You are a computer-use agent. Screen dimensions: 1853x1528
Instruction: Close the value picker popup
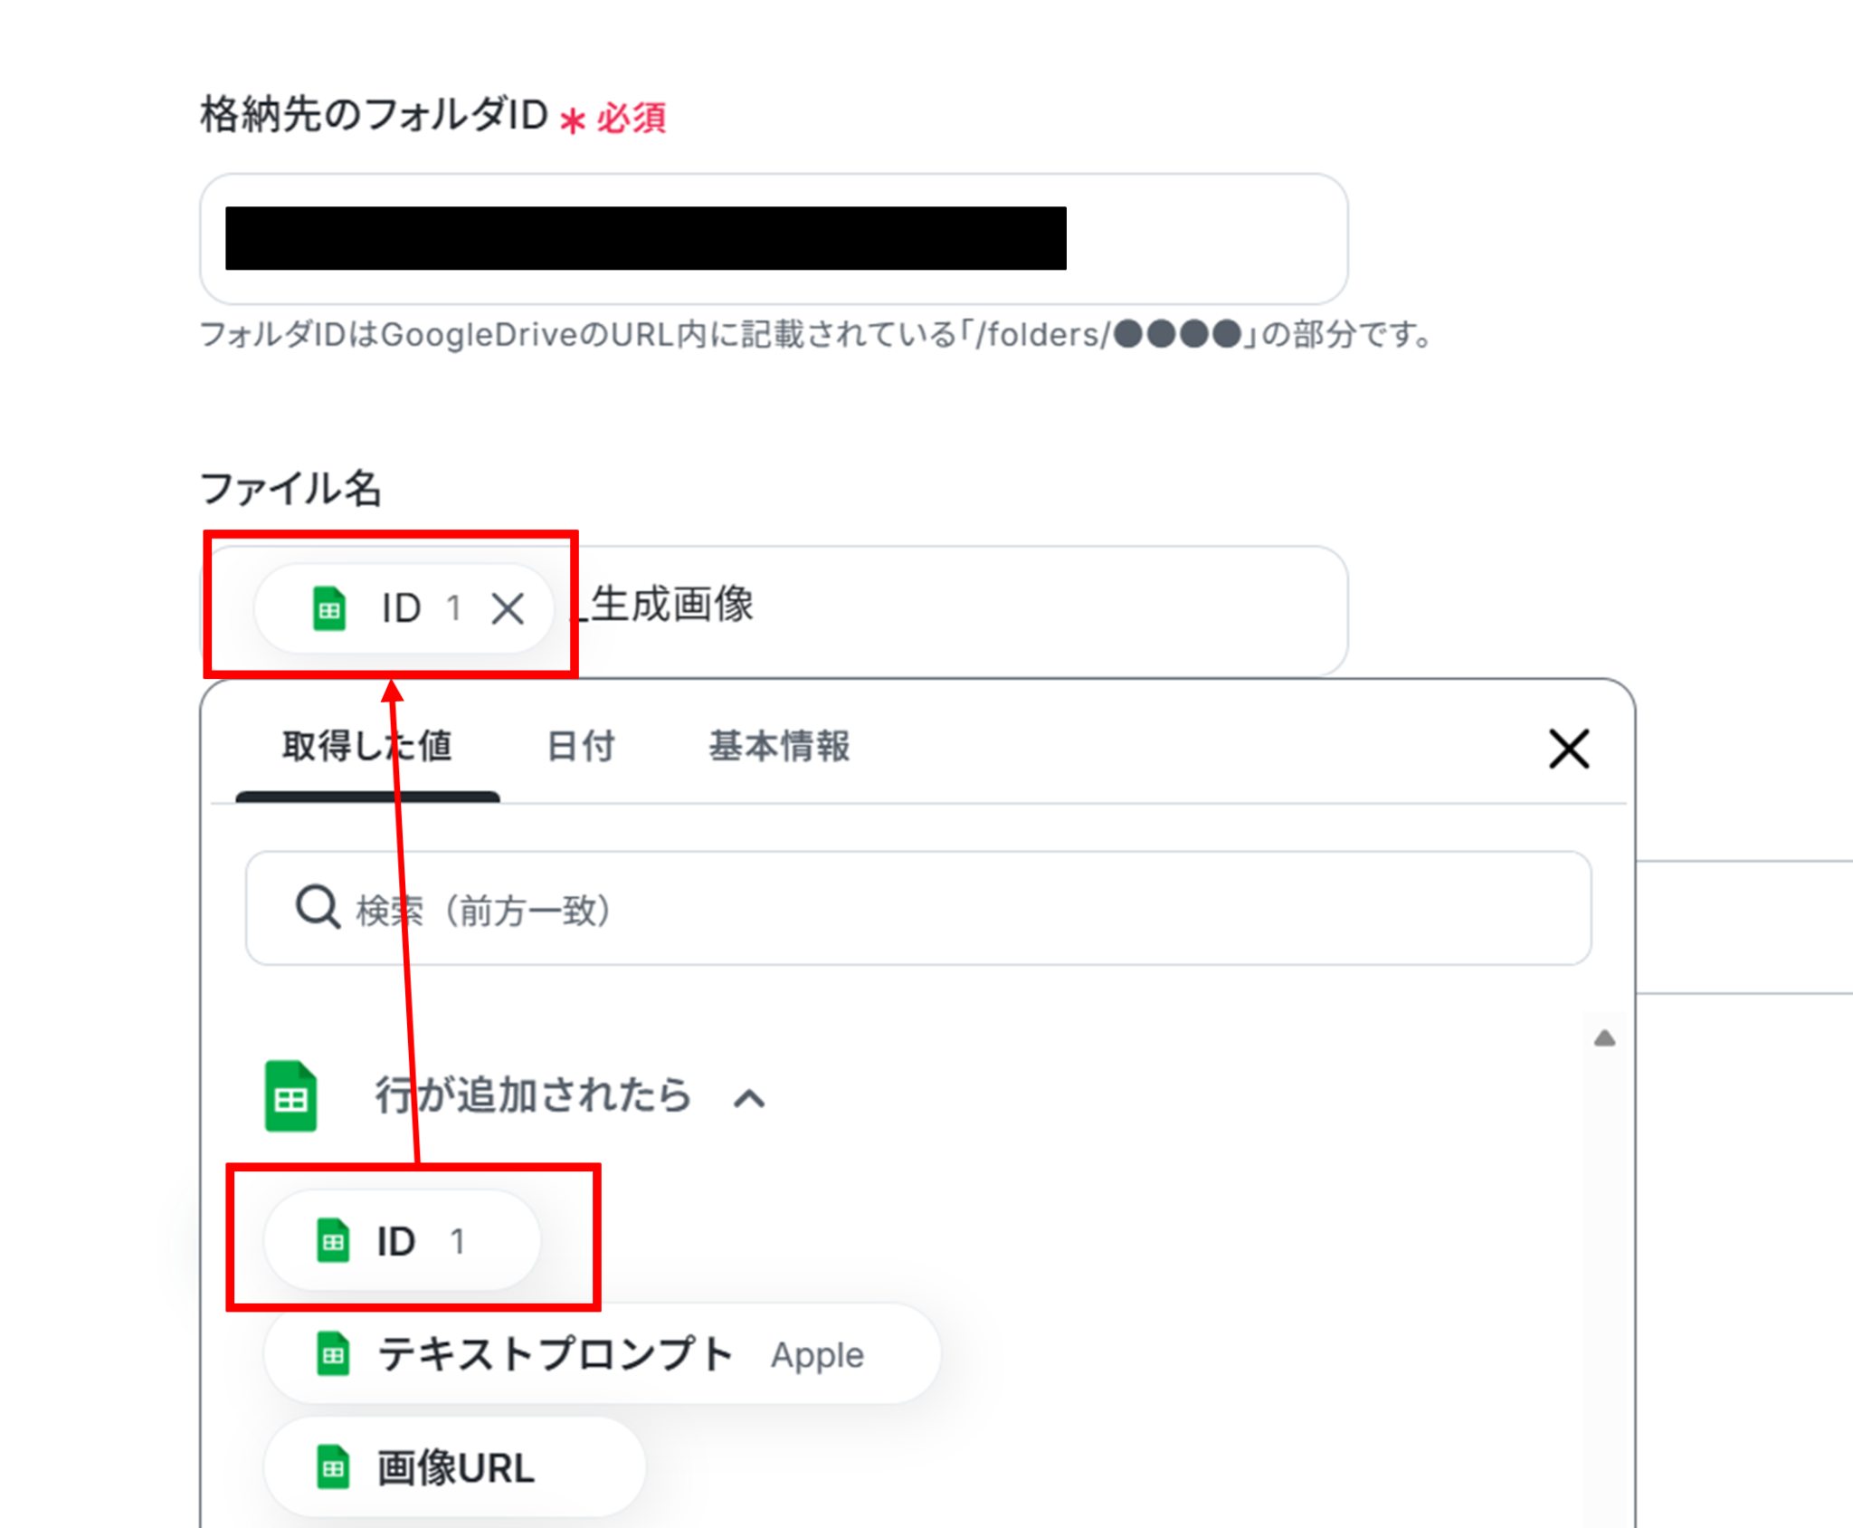click(x=1568, y=749)
